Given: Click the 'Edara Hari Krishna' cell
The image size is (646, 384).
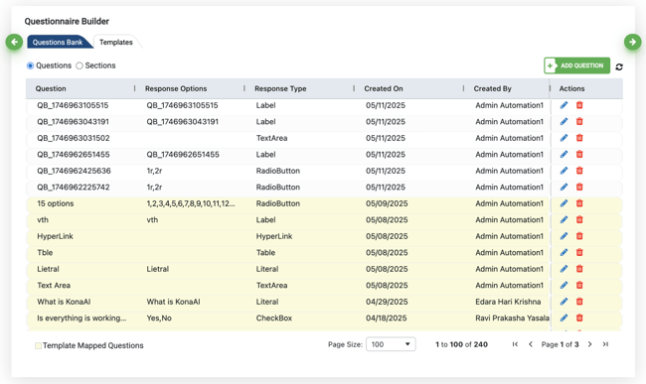Looking at the screenshot, I should point(508,302).
